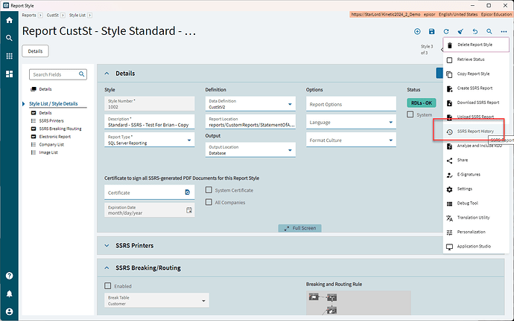Open the Language dropdown

[391, 123]
